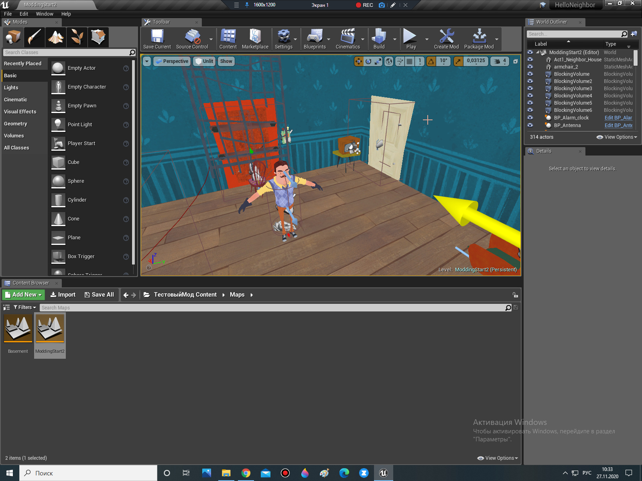Open File Explorer from the taskbar
The height and width of the screenshot is (481, 642).
tap(226, 473)
